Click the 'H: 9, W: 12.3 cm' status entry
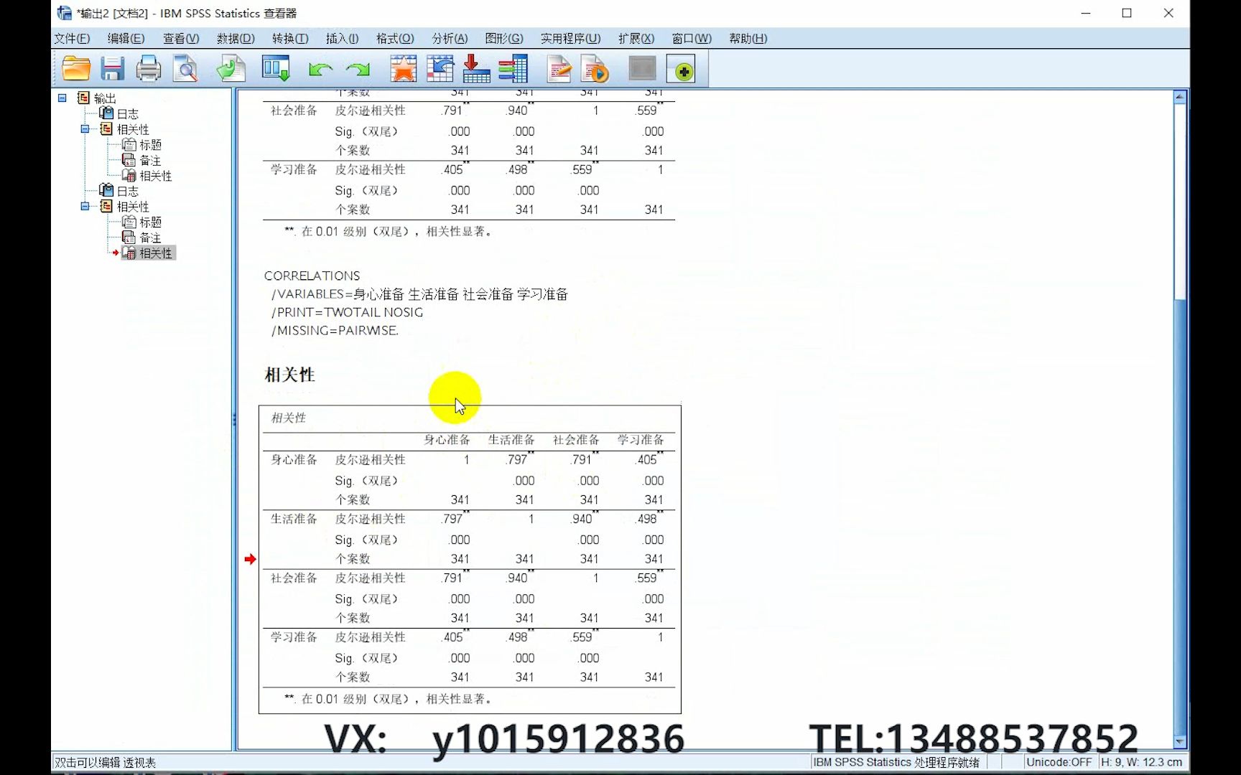This screenshot has width=1241, height=775. click(x=1141, y=762)
